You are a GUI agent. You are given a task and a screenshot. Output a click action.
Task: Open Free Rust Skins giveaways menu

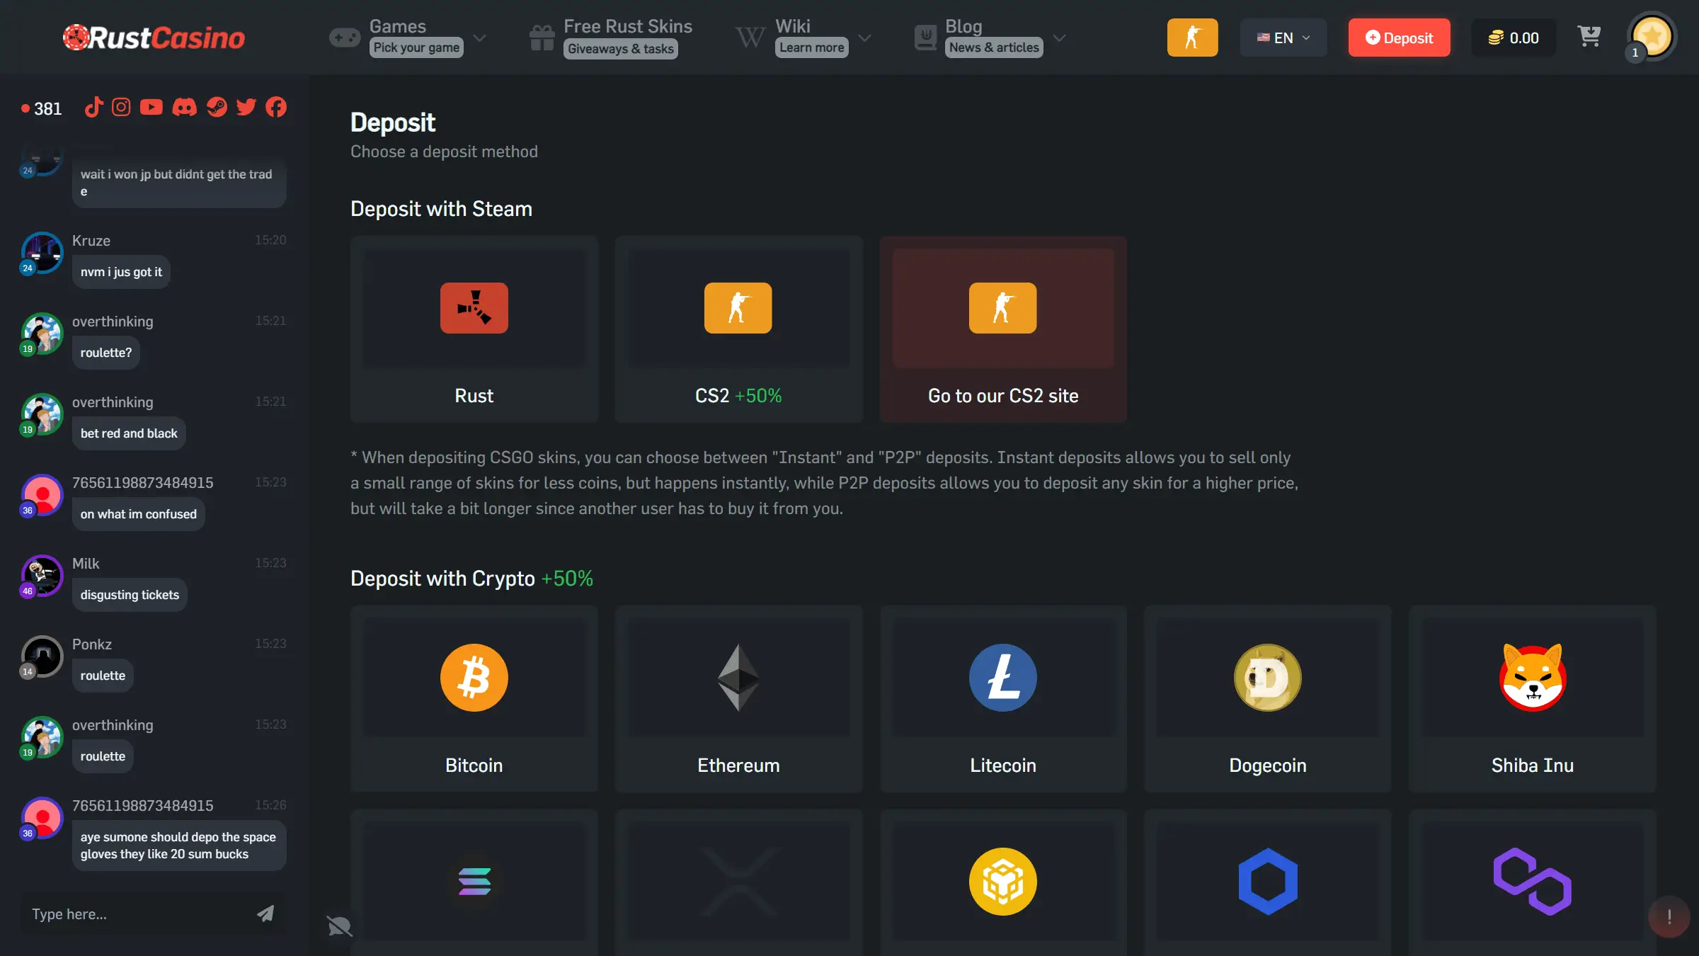[x=611, y=37]
